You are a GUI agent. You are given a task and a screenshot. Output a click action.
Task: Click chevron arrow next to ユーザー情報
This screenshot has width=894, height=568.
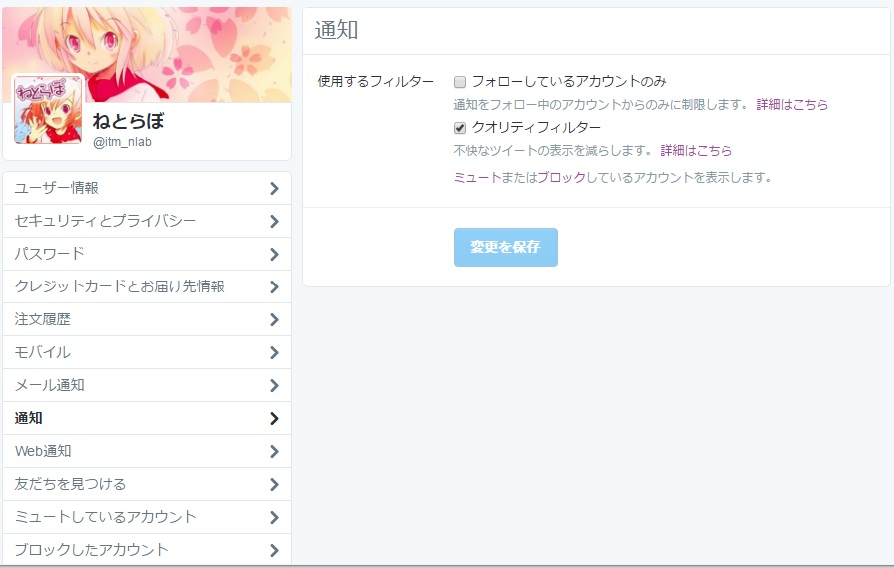click(x=274, y=188)
